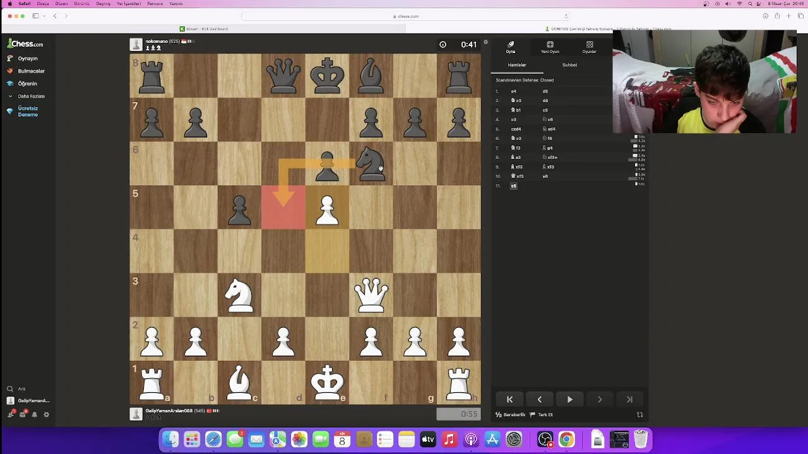The height and width of the screenshot is (454, 808).
Task: Go back with Safari back arrow
Action: coord(55,16)
